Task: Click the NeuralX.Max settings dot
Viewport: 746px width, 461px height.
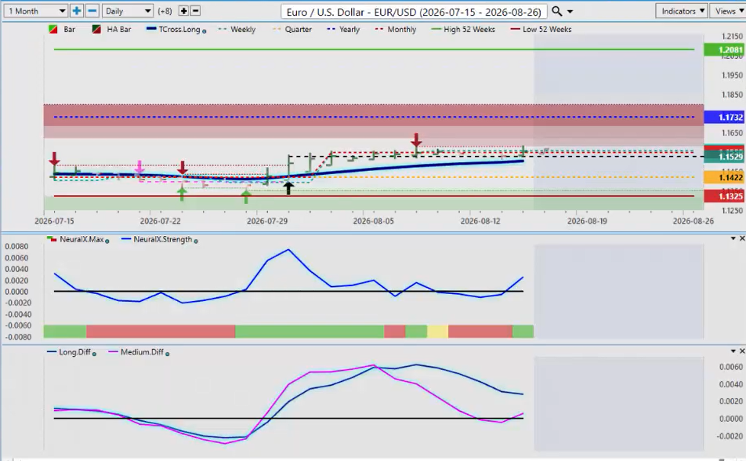Action: pos(107,241)
